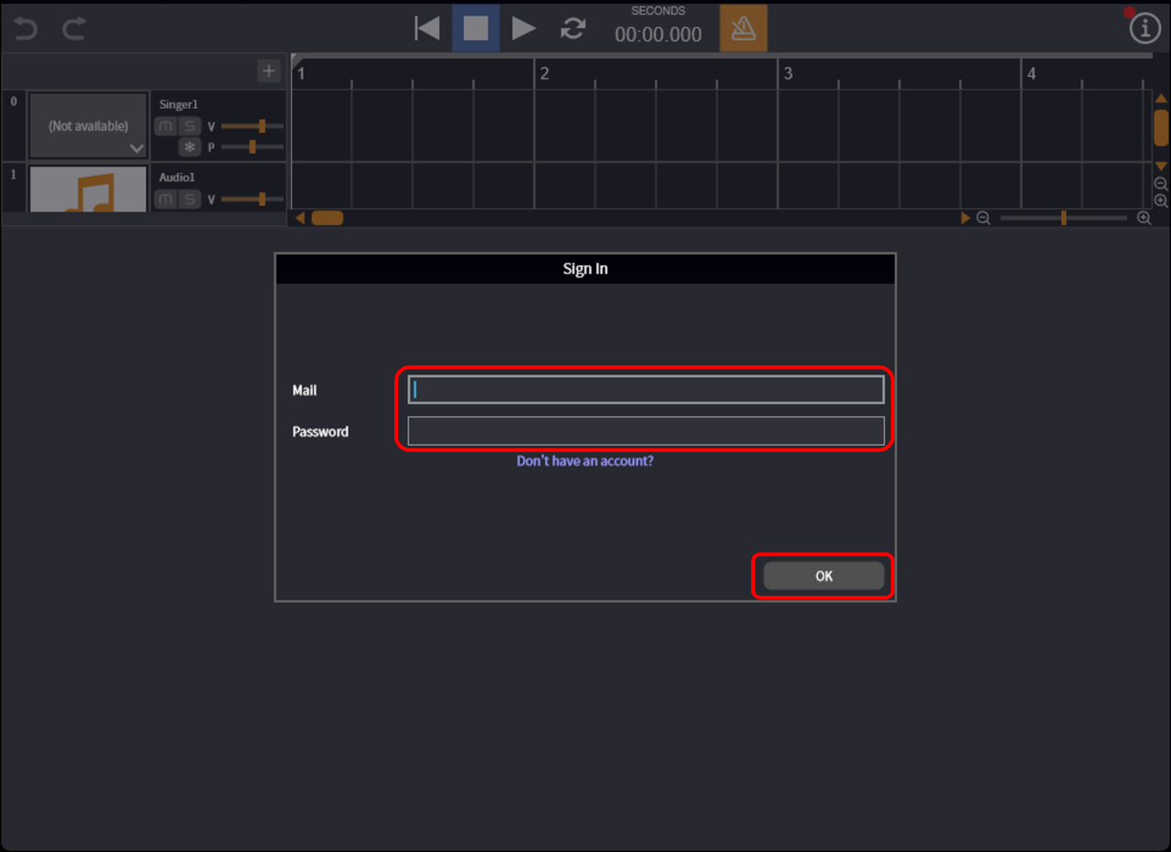
Task: Click the Mail input field
Action: pos(646,390)
